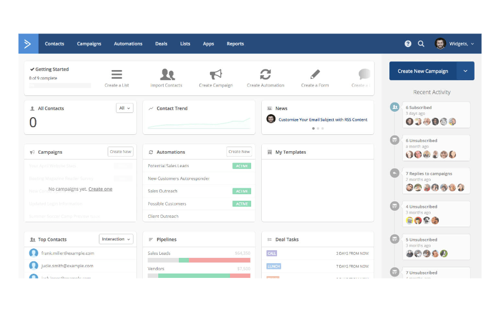Click the news author avatar
500x312 pixels.
(271, 119)
